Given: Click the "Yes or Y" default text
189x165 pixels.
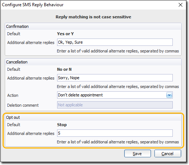Looking at the screenshot, I should pos(65,34).
